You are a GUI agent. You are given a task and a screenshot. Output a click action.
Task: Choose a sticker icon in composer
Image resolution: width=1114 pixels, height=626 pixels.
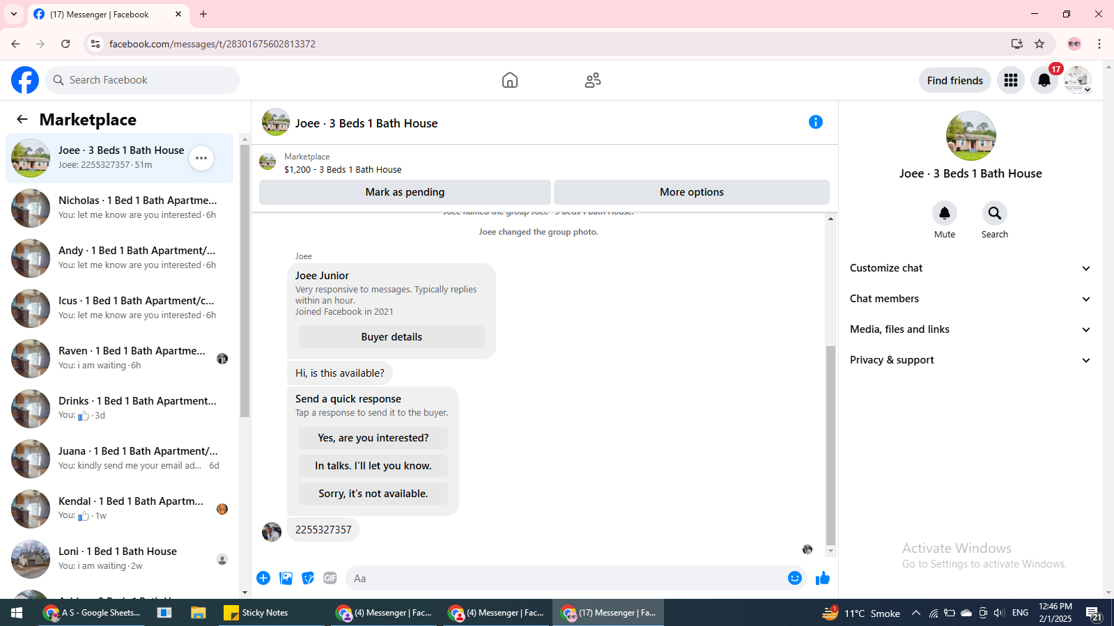coord(308,578)
